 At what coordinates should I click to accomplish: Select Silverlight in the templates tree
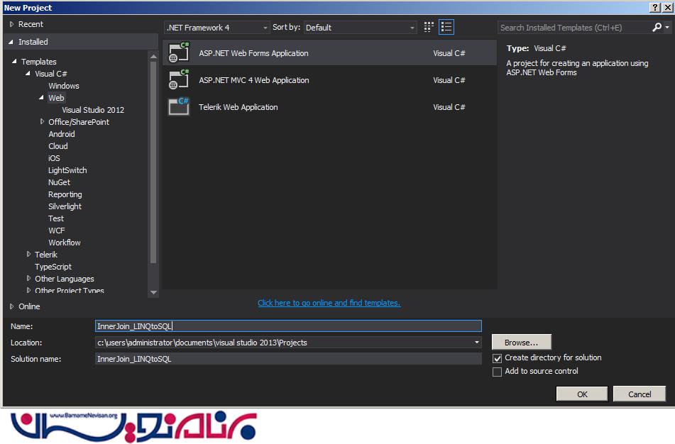(65, 206)
